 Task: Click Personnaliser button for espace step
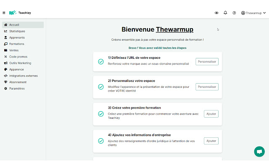[207, 87]
